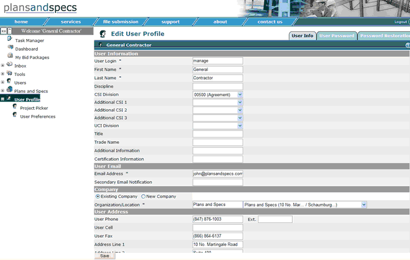Viewport: 410px width, 260px height.
Task: Focus the User Cell field
Action: [x=218, y=227]
